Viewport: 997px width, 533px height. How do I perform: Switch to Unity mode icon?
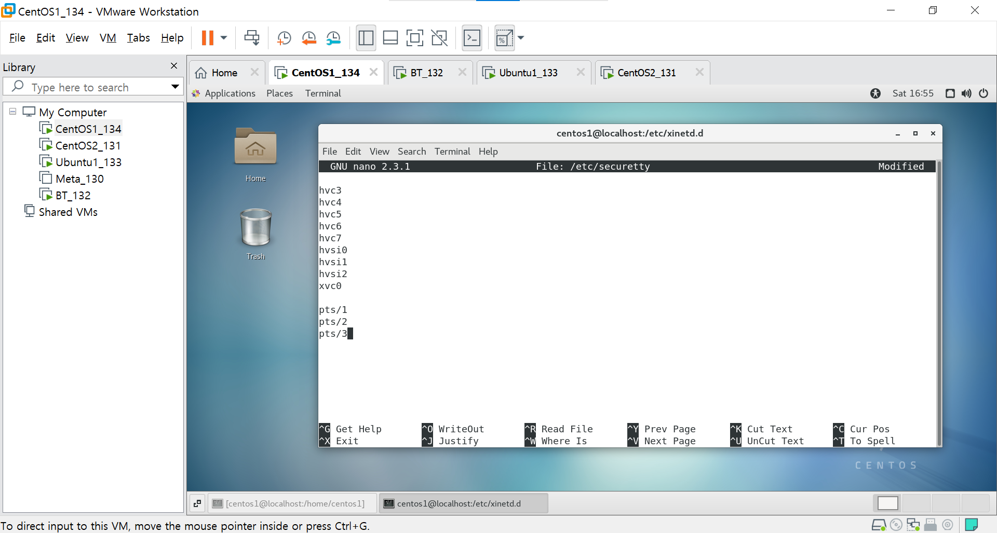coord(439,38)
